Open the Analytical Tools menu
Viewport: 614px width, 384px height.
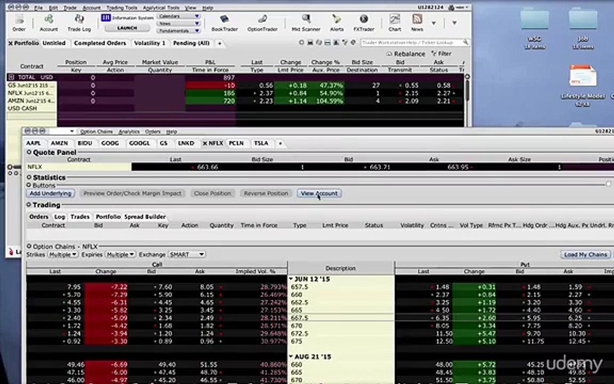click(161, 7)
